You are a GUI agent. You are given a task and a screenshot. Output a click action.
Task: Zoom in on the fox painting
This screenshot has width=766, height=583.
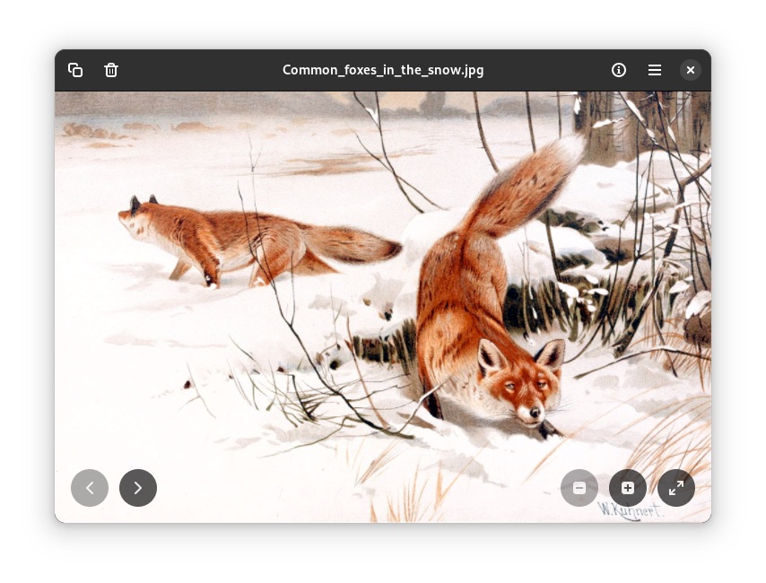point(628,488)
